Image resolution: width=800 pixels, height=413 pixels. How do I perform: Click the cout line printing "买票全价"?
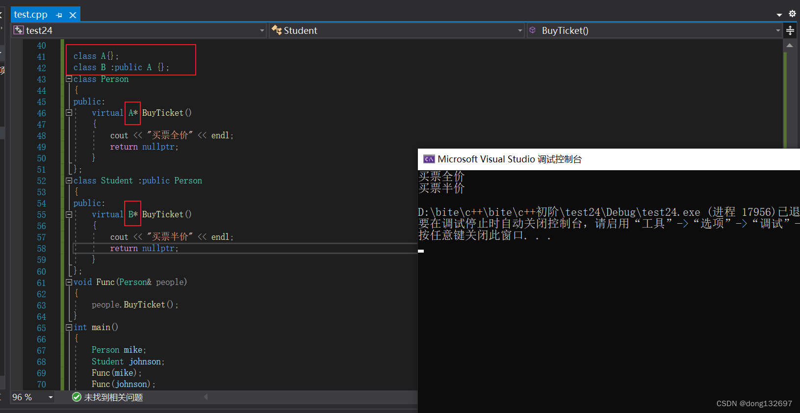172,135
